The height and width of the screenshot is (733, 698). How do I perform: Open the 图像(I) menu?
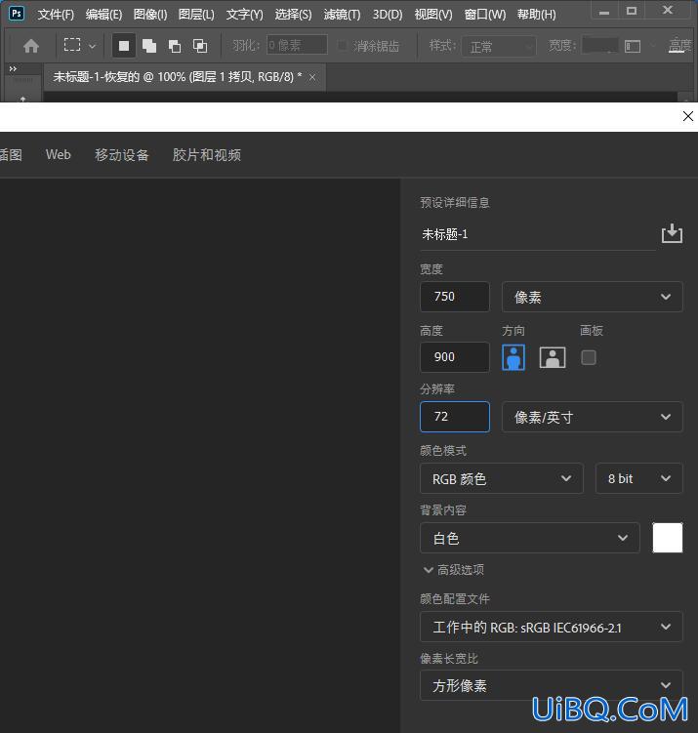pos(150,15)
